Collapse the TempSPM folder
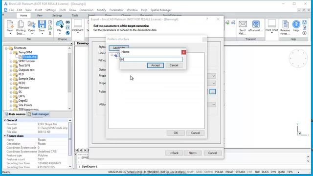 click(11, 52)
